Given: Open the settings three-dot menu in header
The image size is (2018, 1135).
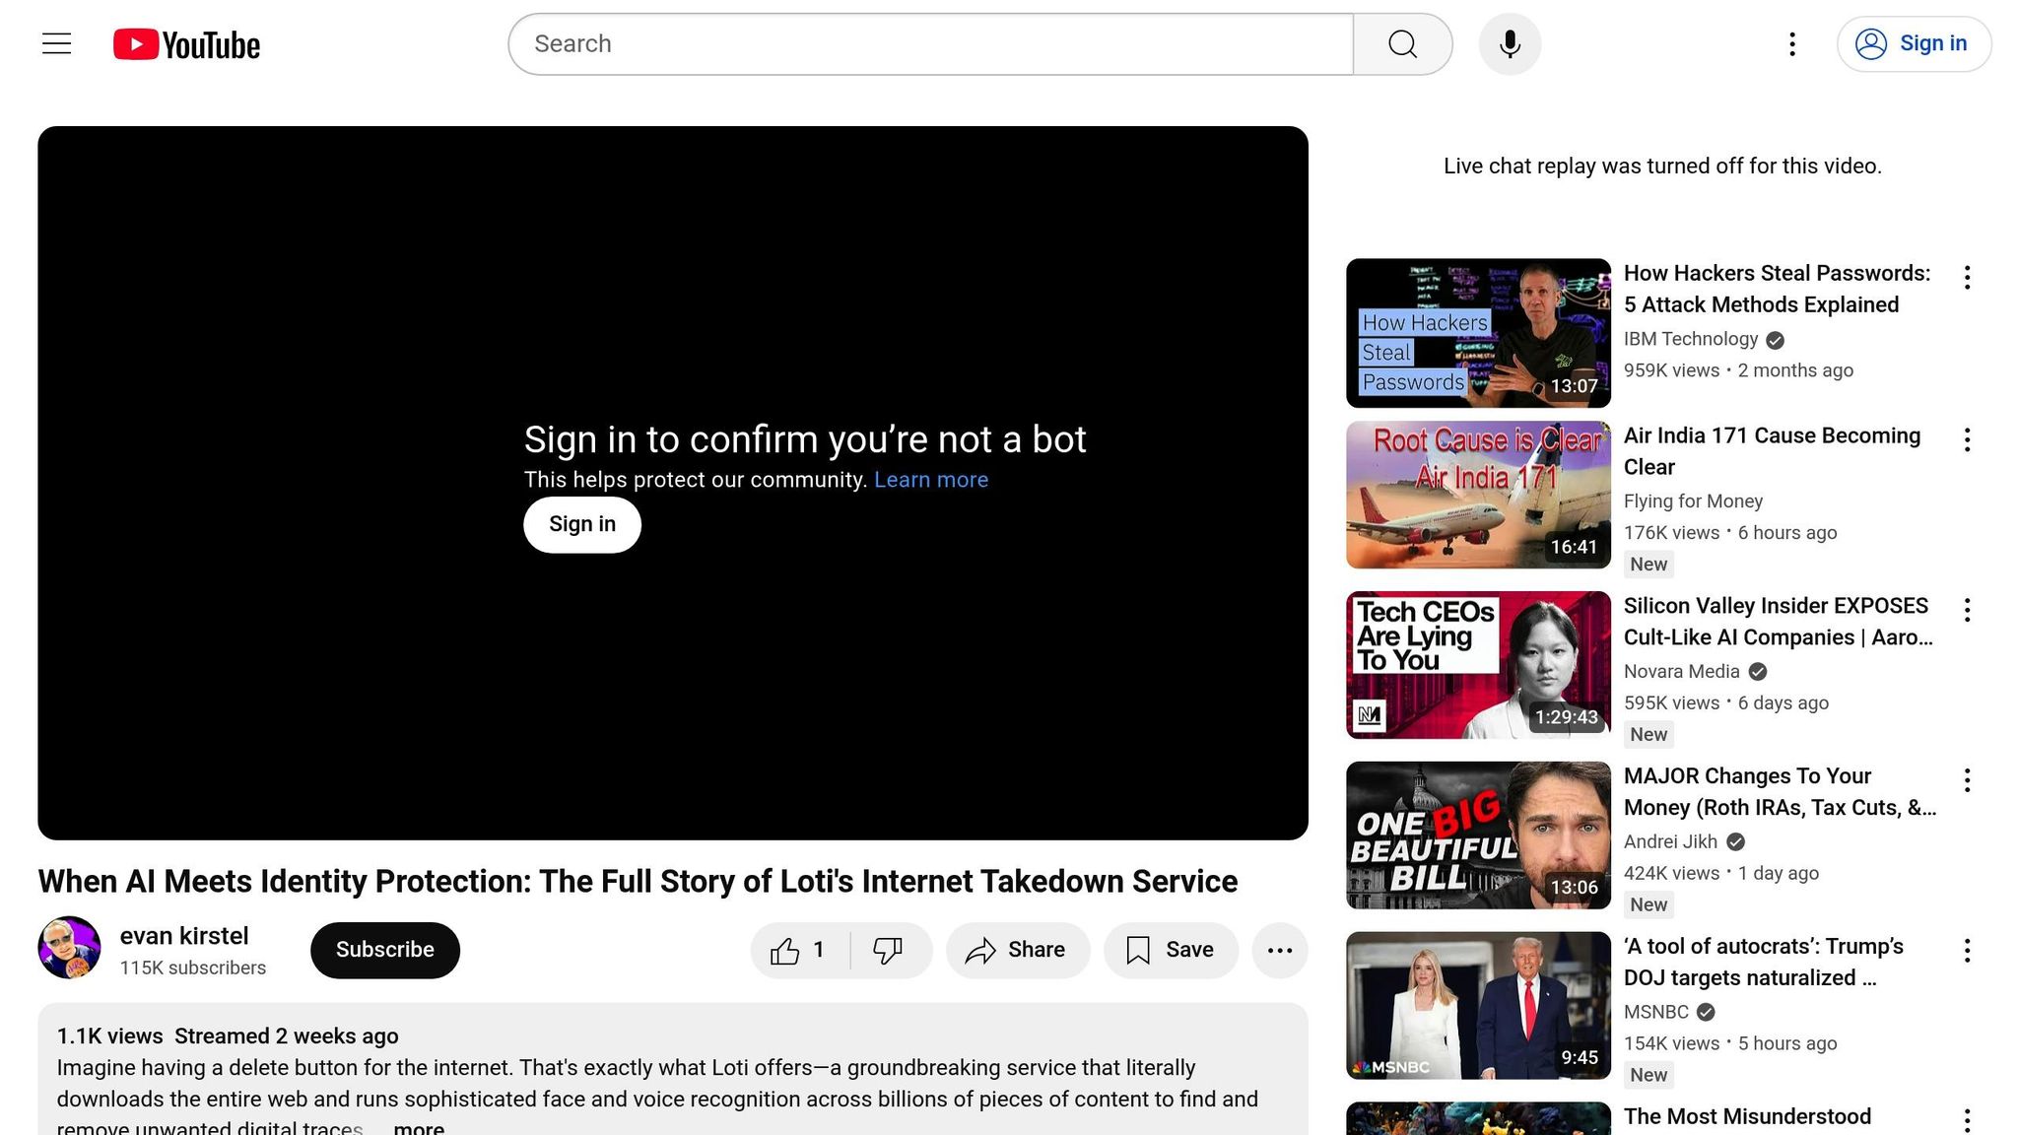Looking at the screenshot, I should pyautogui.click(x=1792, y=44).
